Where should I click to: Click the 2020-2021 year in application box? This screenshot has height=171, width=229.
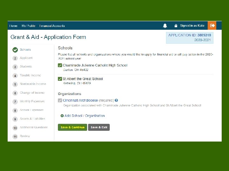tap(202, 40)
